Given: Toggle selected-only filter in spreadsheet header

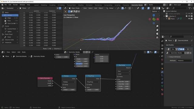Looking at the screenshot, I should [58, 8].
